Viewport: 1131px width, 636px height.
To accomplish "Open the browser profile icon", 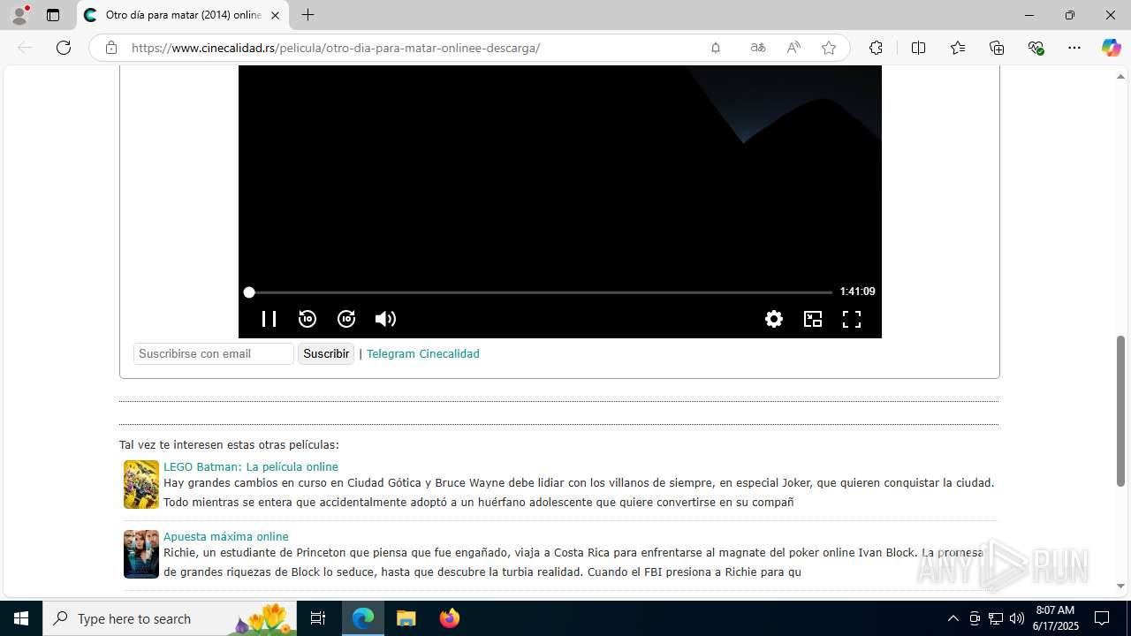I will pyautogui.click(x=19, y=15).
